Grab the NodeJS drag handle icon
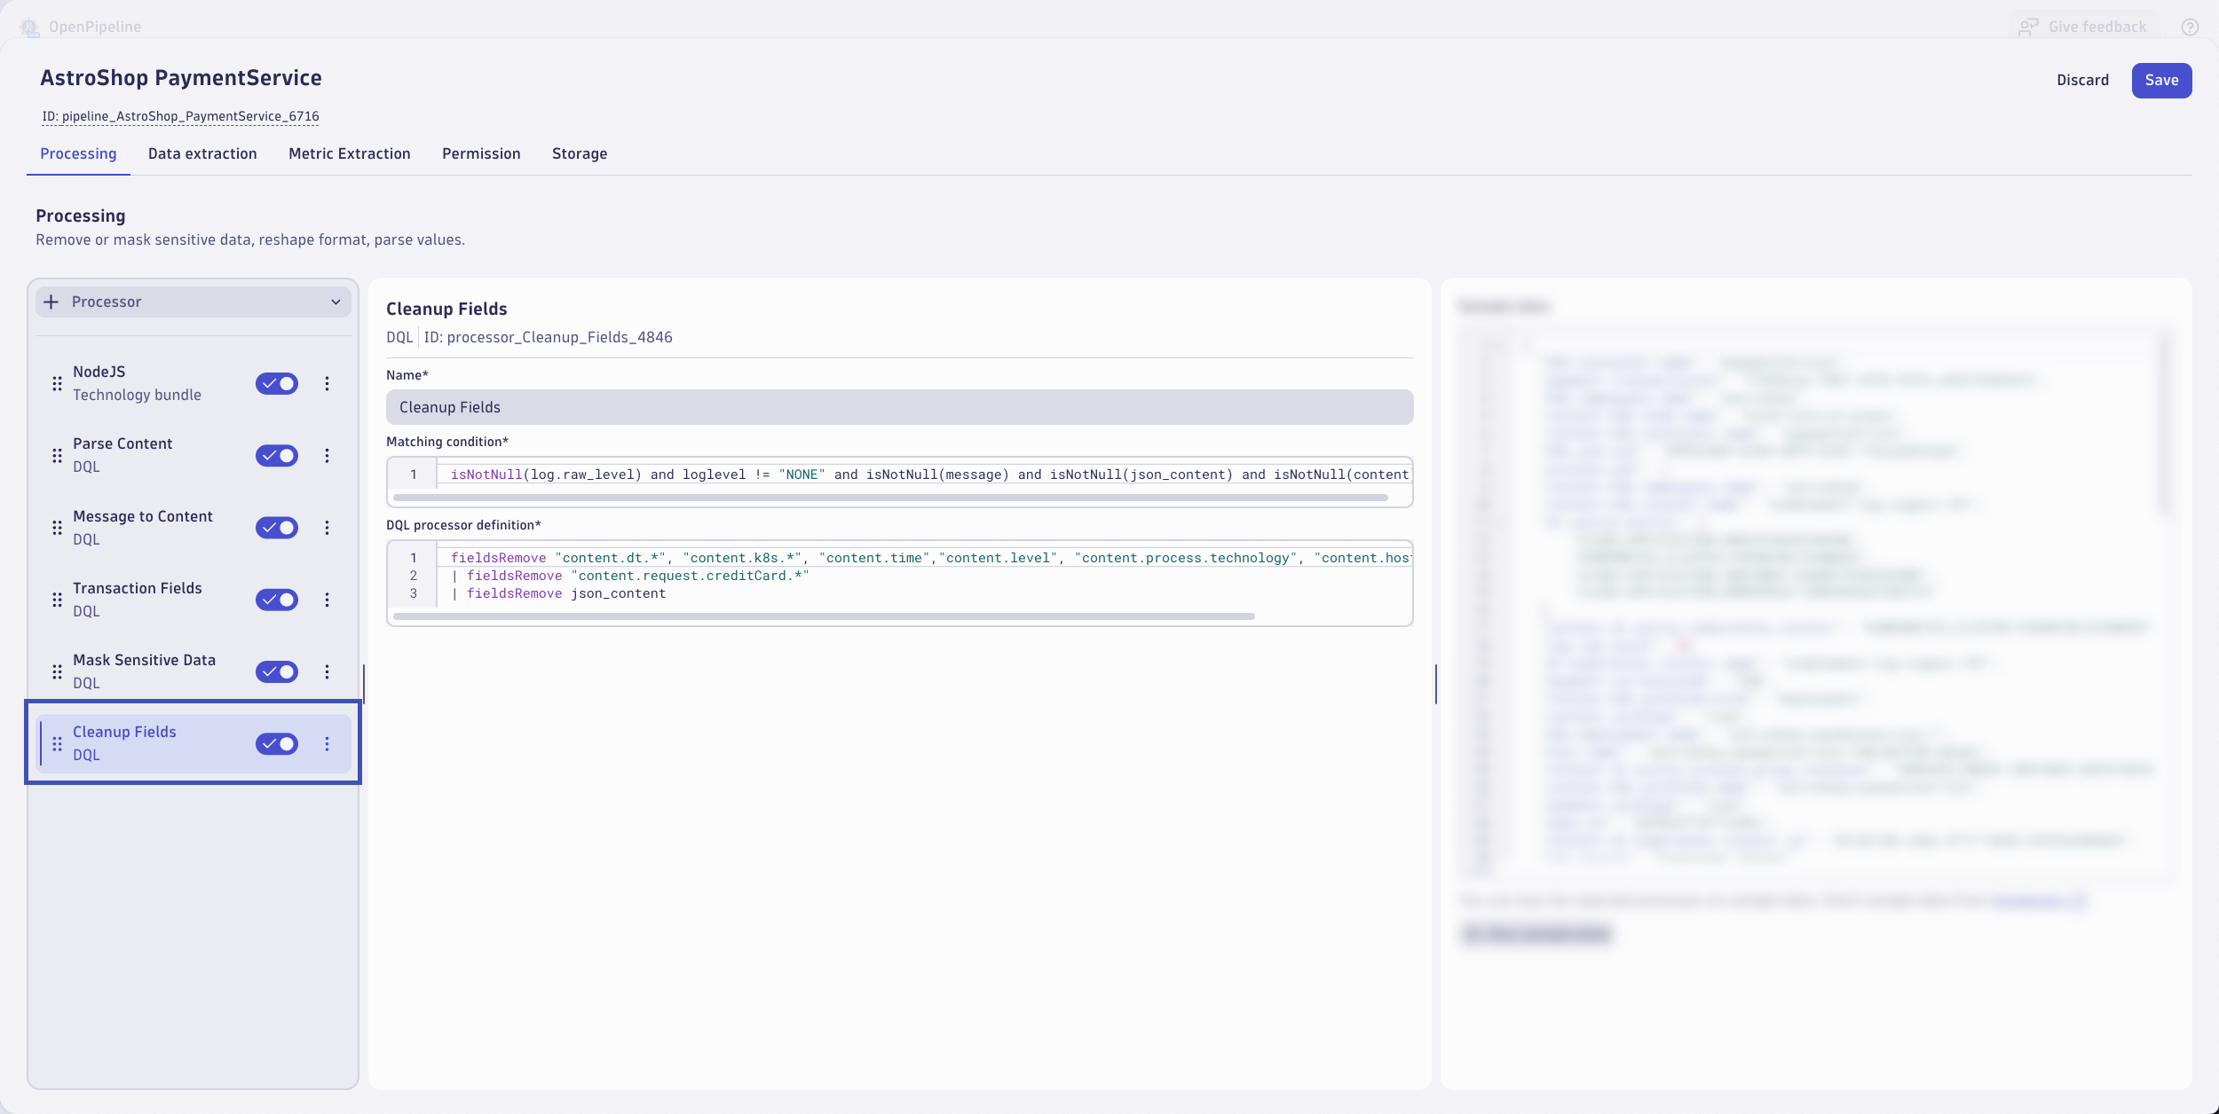 coord(57,383)
